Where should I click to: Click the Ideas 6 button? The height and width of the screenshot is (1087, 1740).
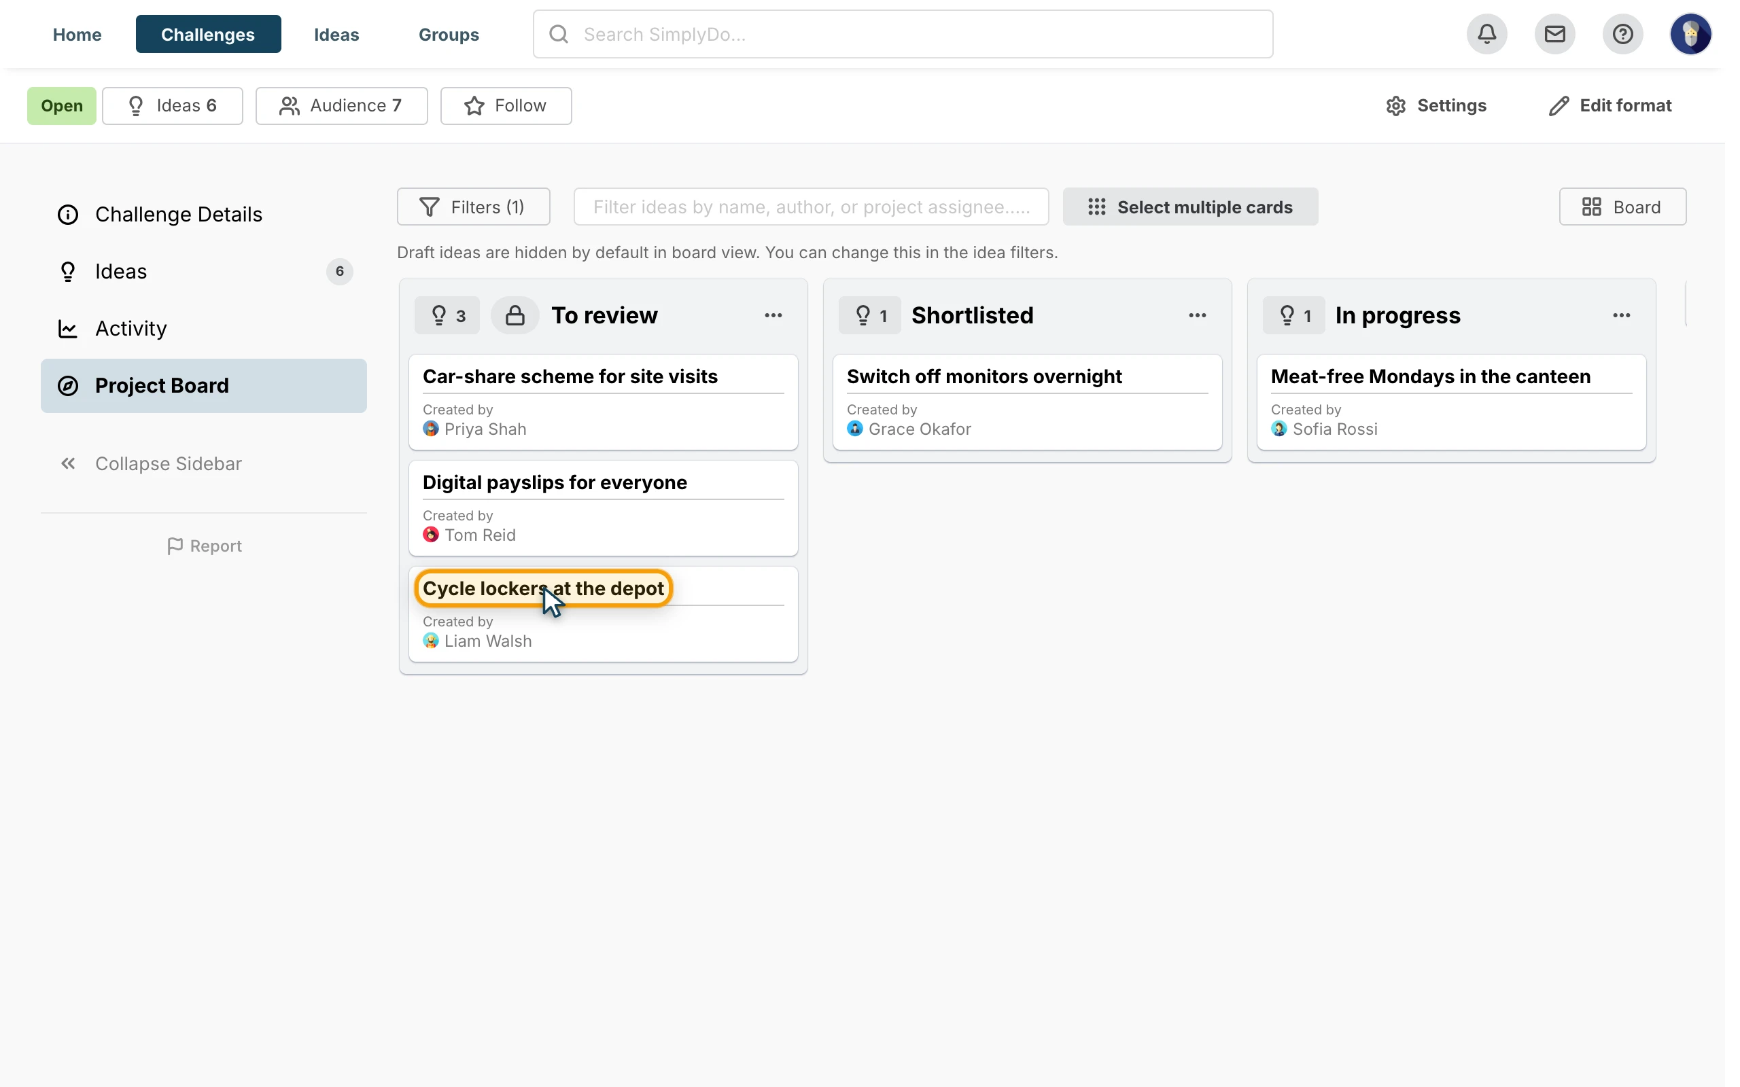pos(173,106)
